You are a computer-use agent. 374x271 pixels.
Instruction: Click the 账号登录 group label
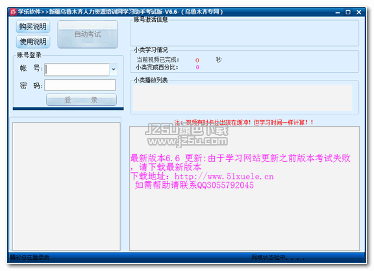[29, 55]
